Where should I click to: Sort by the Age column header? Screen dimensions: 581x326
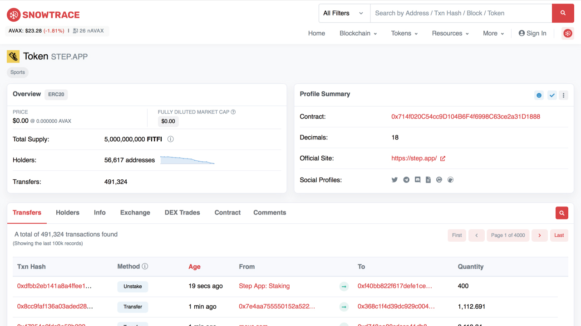[195, 267]
